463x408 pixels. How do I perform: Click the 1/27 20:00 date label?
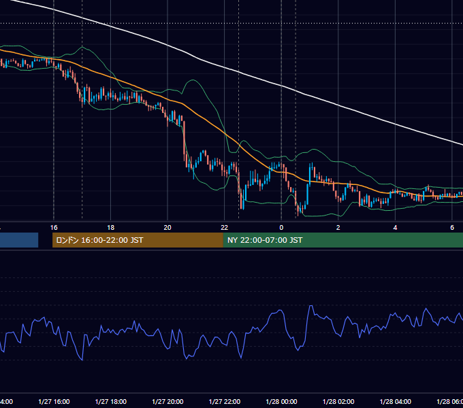(x=167, y=402)
